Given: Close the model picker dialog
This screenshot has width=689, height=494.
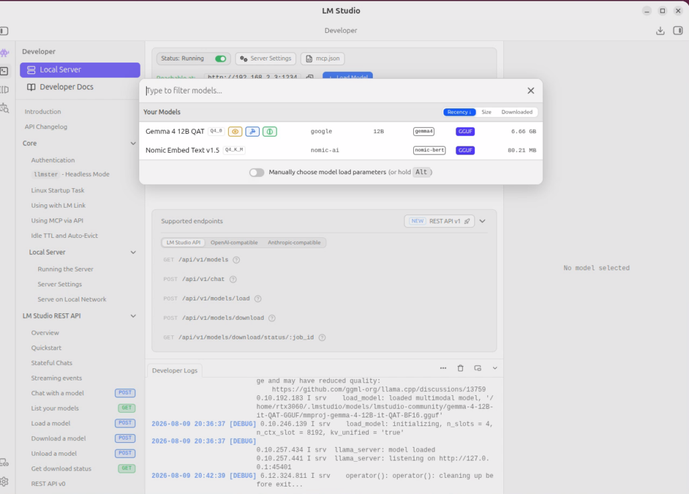Looking at the screenshot, I should 531,91.
